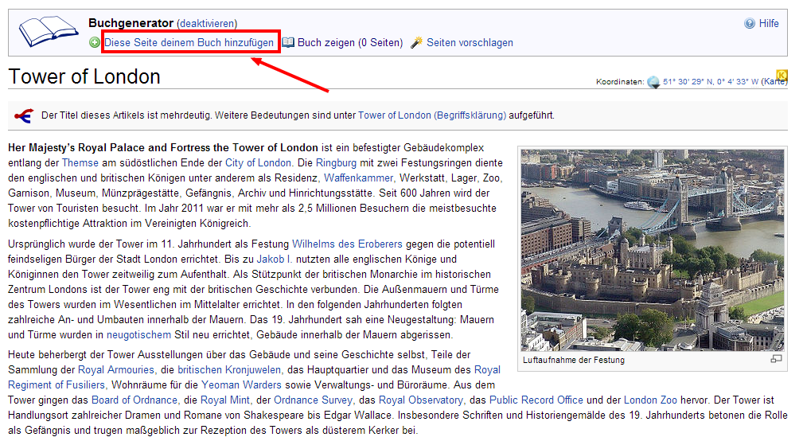The height and width of the screenshot is (441, 803).
Task: Click the 'Ordnance Survey' link
Action: point(313,400)
